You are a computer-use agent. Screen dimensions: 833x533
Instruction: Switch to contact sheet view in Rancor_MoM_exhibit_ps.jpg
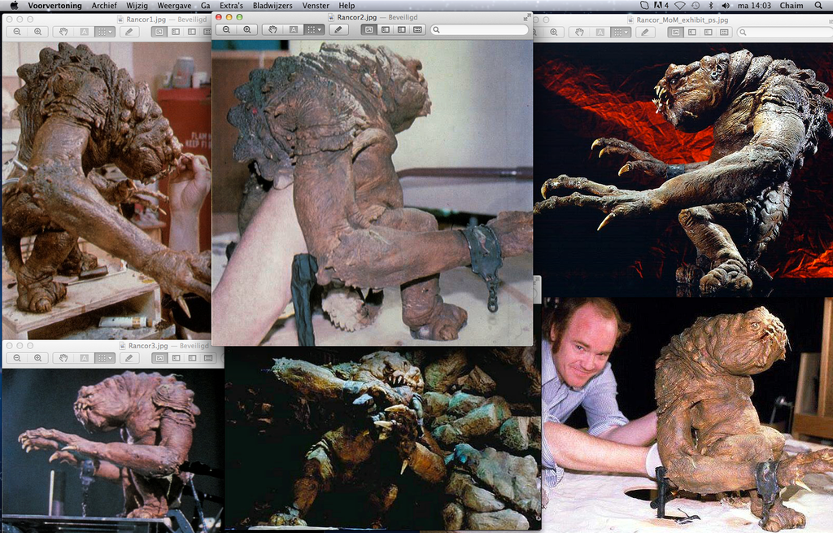point(724,33)
